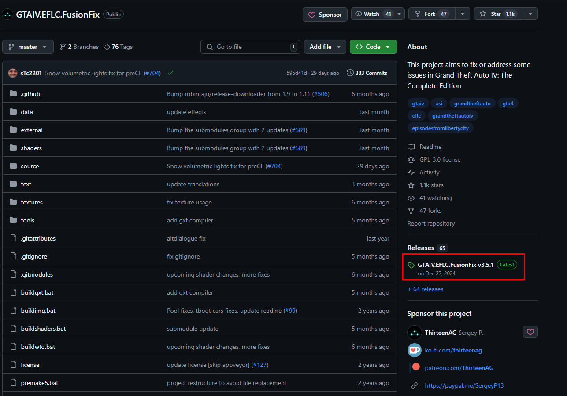567x396 pixels.
Task: Click the green commit status checkmark
Action: tap(170, 73)
